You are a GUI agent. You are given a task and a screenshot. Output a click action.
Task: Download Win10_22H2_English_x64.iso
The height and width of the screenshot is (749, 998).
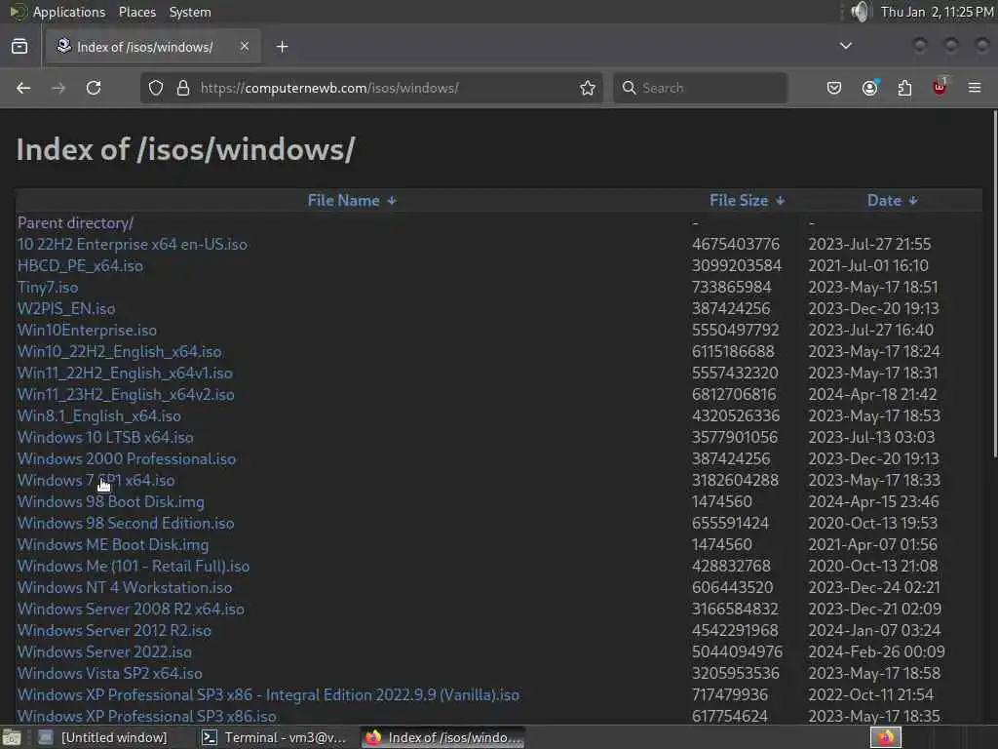click(x=120, y=351)
